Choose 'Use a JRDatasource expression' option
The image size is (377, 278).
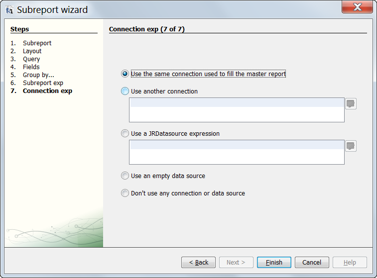125,134
